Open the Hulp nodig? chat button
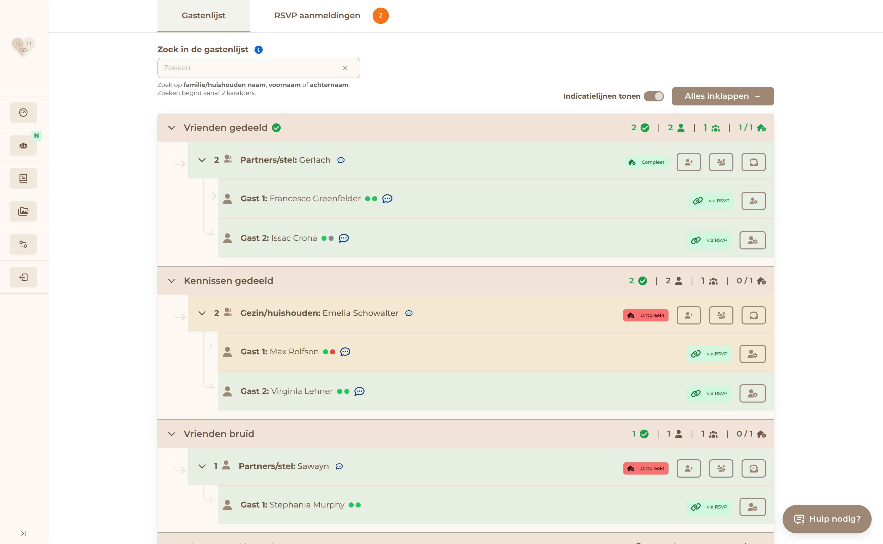883x544 pixels. [827, 519]
